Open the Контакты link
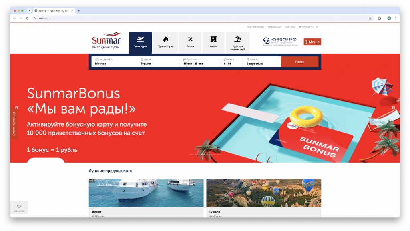The image size is (410, 231). coord(290,27)
